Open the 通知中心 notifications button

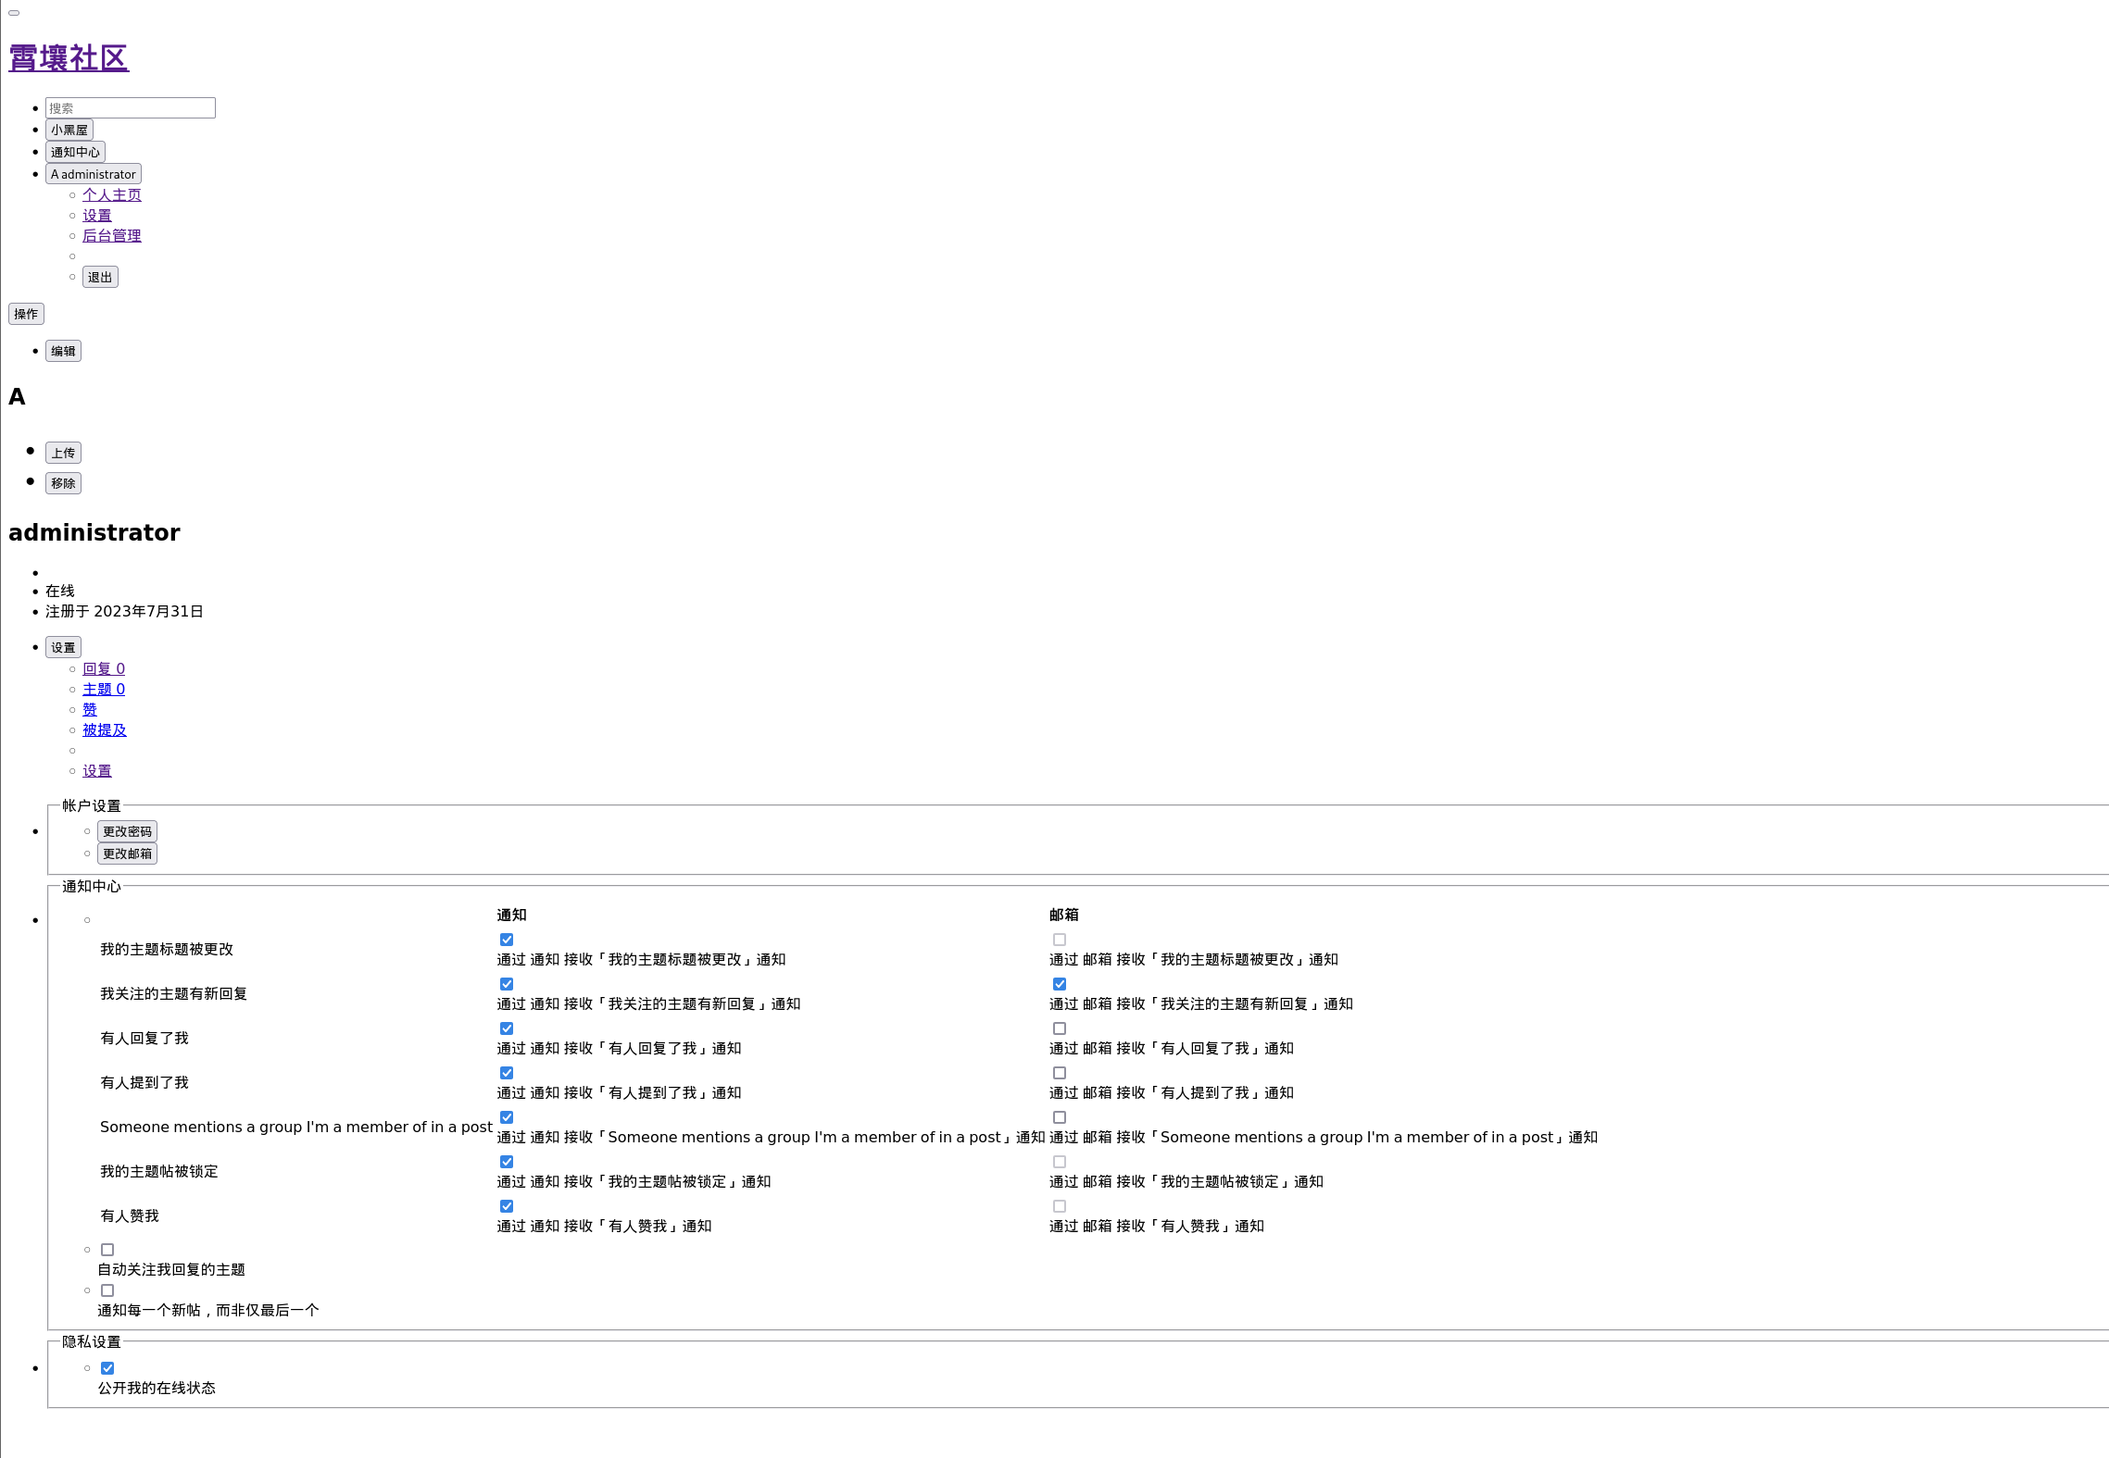(75, 153)
